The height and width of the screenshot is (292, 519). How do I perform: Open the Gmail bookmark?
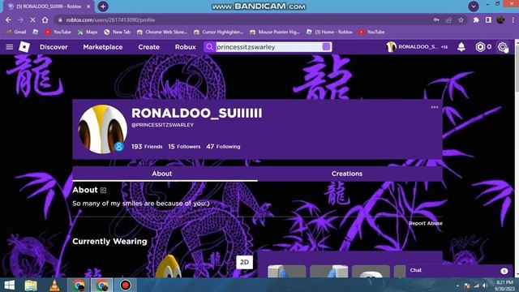[x=16, y=32]
